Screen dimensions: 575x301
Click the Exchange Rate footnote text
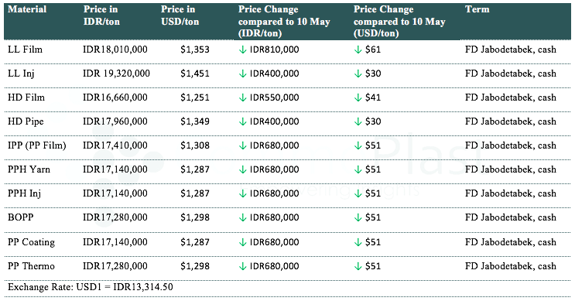(x=91, y=287)
